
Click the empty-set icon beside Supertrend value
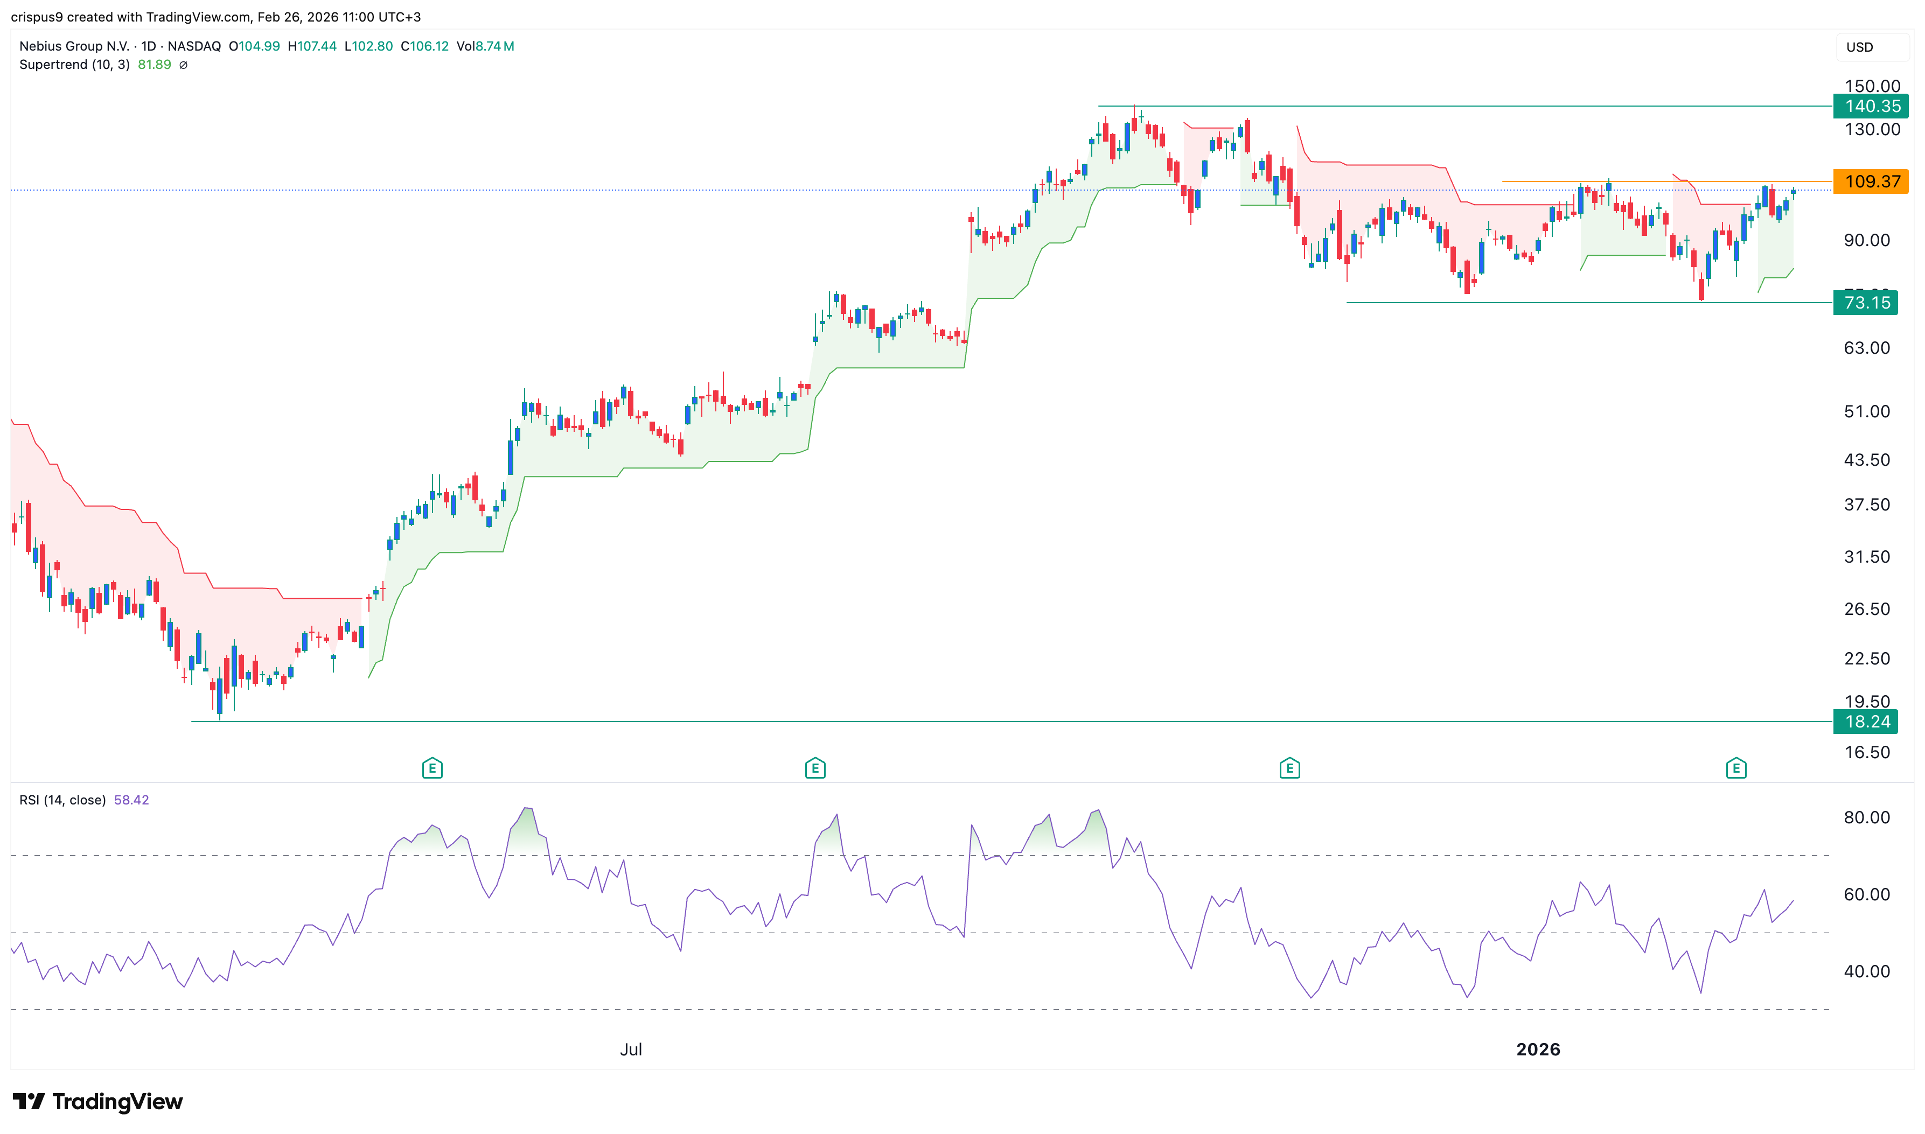184,65
